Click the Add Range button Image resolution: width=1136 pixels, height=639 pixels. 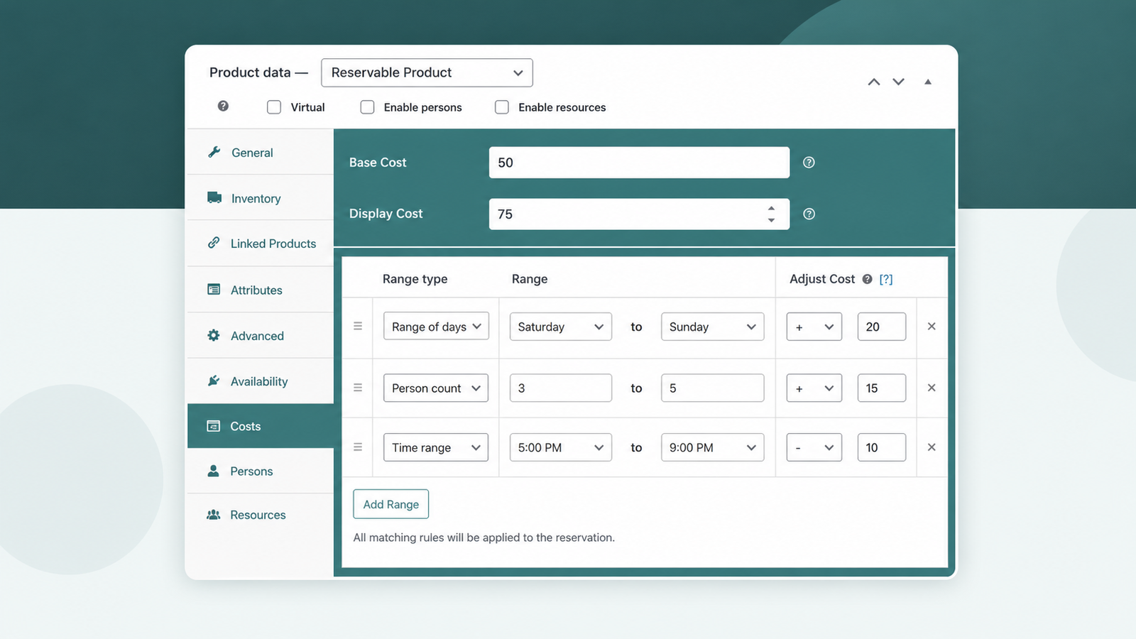tap(390, 504)
